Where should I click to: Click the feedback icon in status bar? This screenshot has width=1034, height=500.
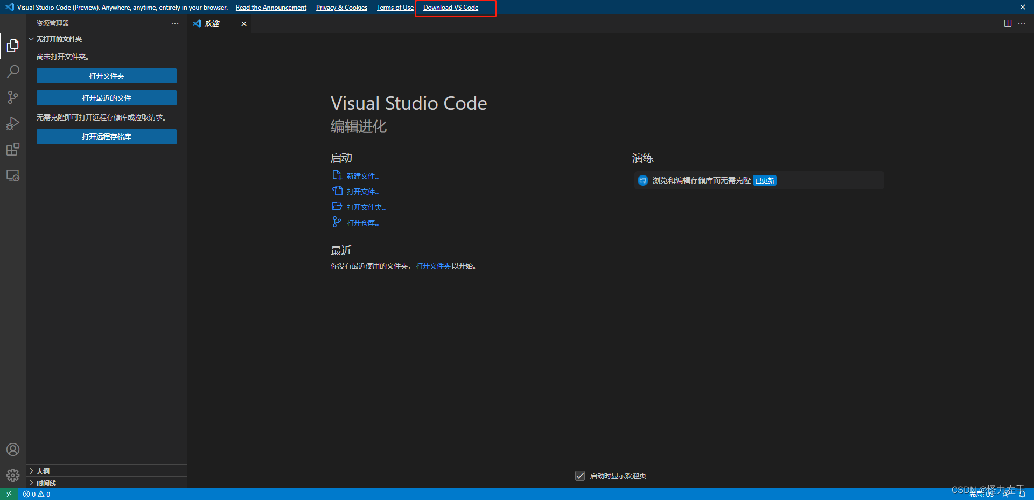pos(1005,494)
